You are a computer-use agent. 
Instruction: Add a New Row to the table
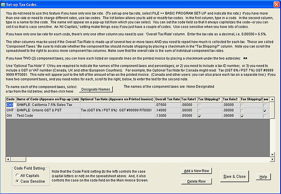point(197,171)
